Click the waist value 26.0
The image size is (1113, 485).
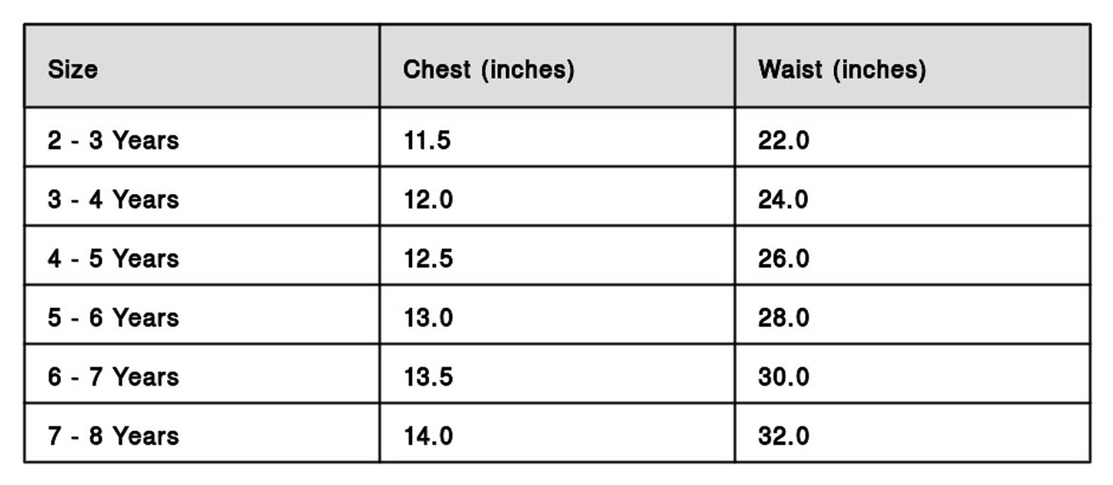[783, 259]
